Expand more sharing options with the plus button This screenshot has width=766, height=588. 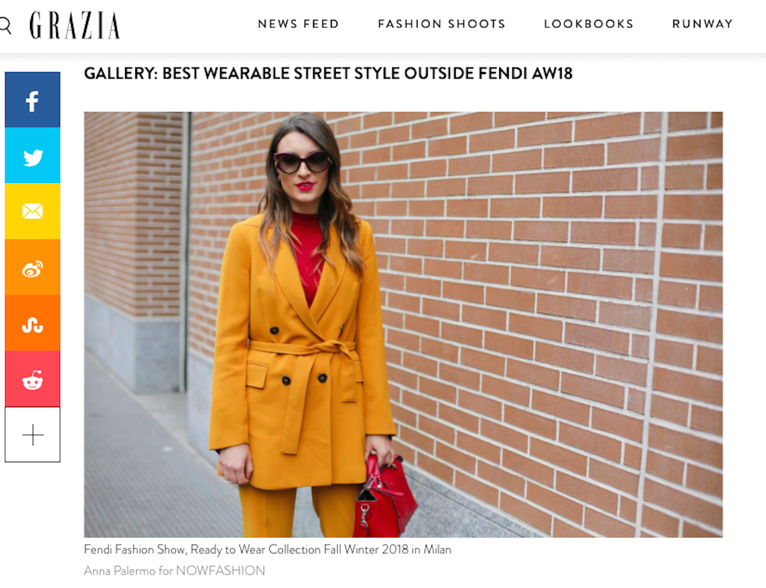pos(33,435)
